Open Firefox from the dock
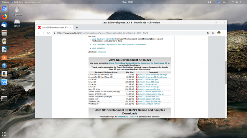 point(4,17)
